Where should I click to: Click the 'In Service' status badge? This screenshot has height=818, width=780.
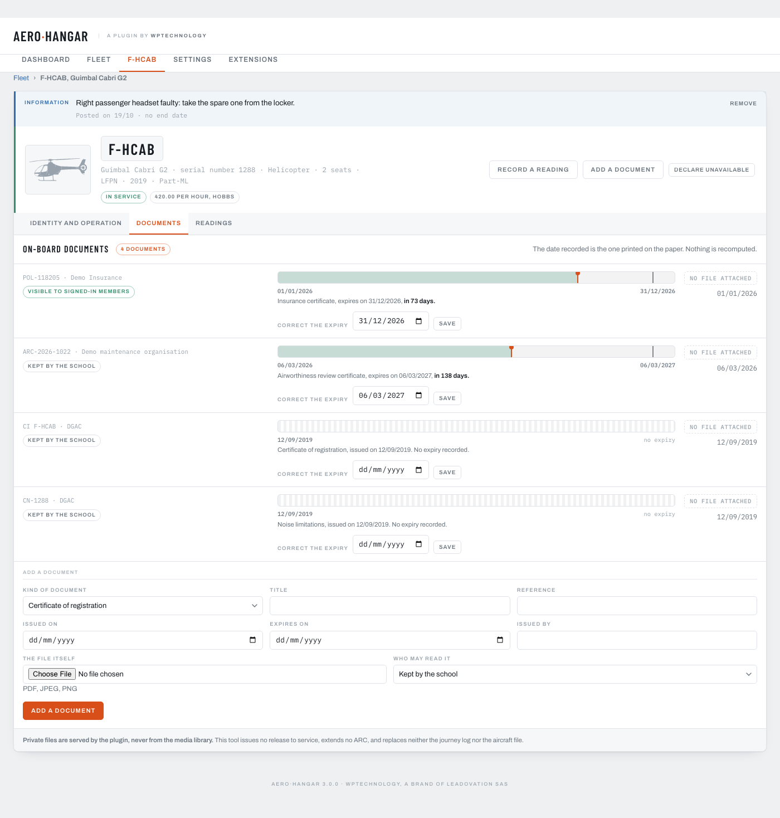point(124,197)
